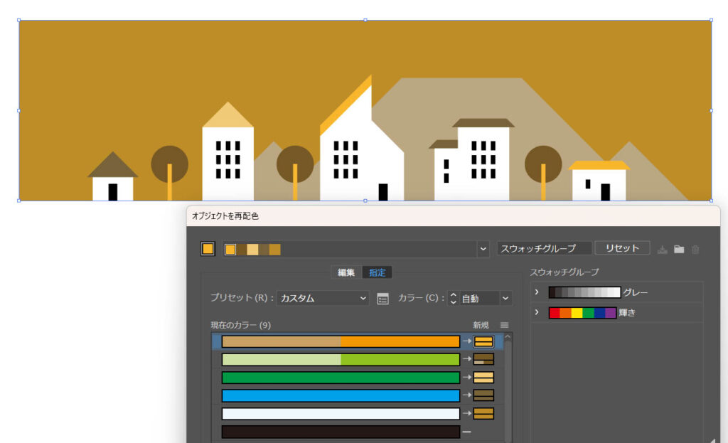728x443 pixels.
Task: Switch to the 編集 tab
Action: pos(346,272)
